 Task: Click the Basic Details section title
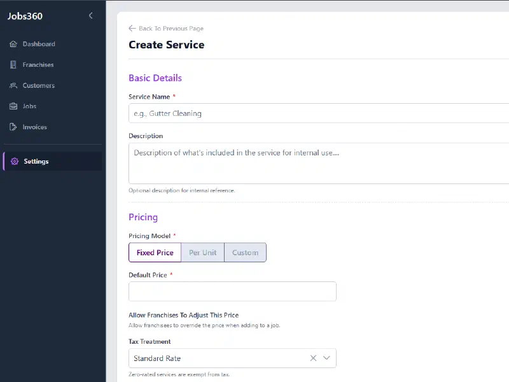(x=155, y=78)
